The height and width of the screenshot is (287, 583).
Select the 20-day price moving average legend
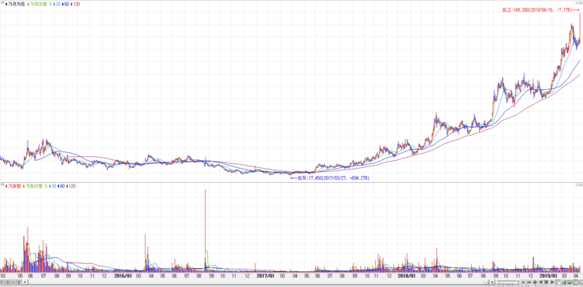coord(58,4)
